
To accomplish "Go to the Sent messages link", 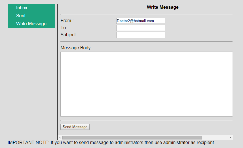I will click(21, 16).
